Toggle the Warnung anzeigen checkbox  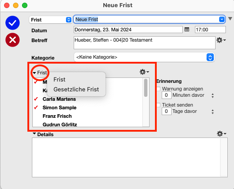point(159,89)
